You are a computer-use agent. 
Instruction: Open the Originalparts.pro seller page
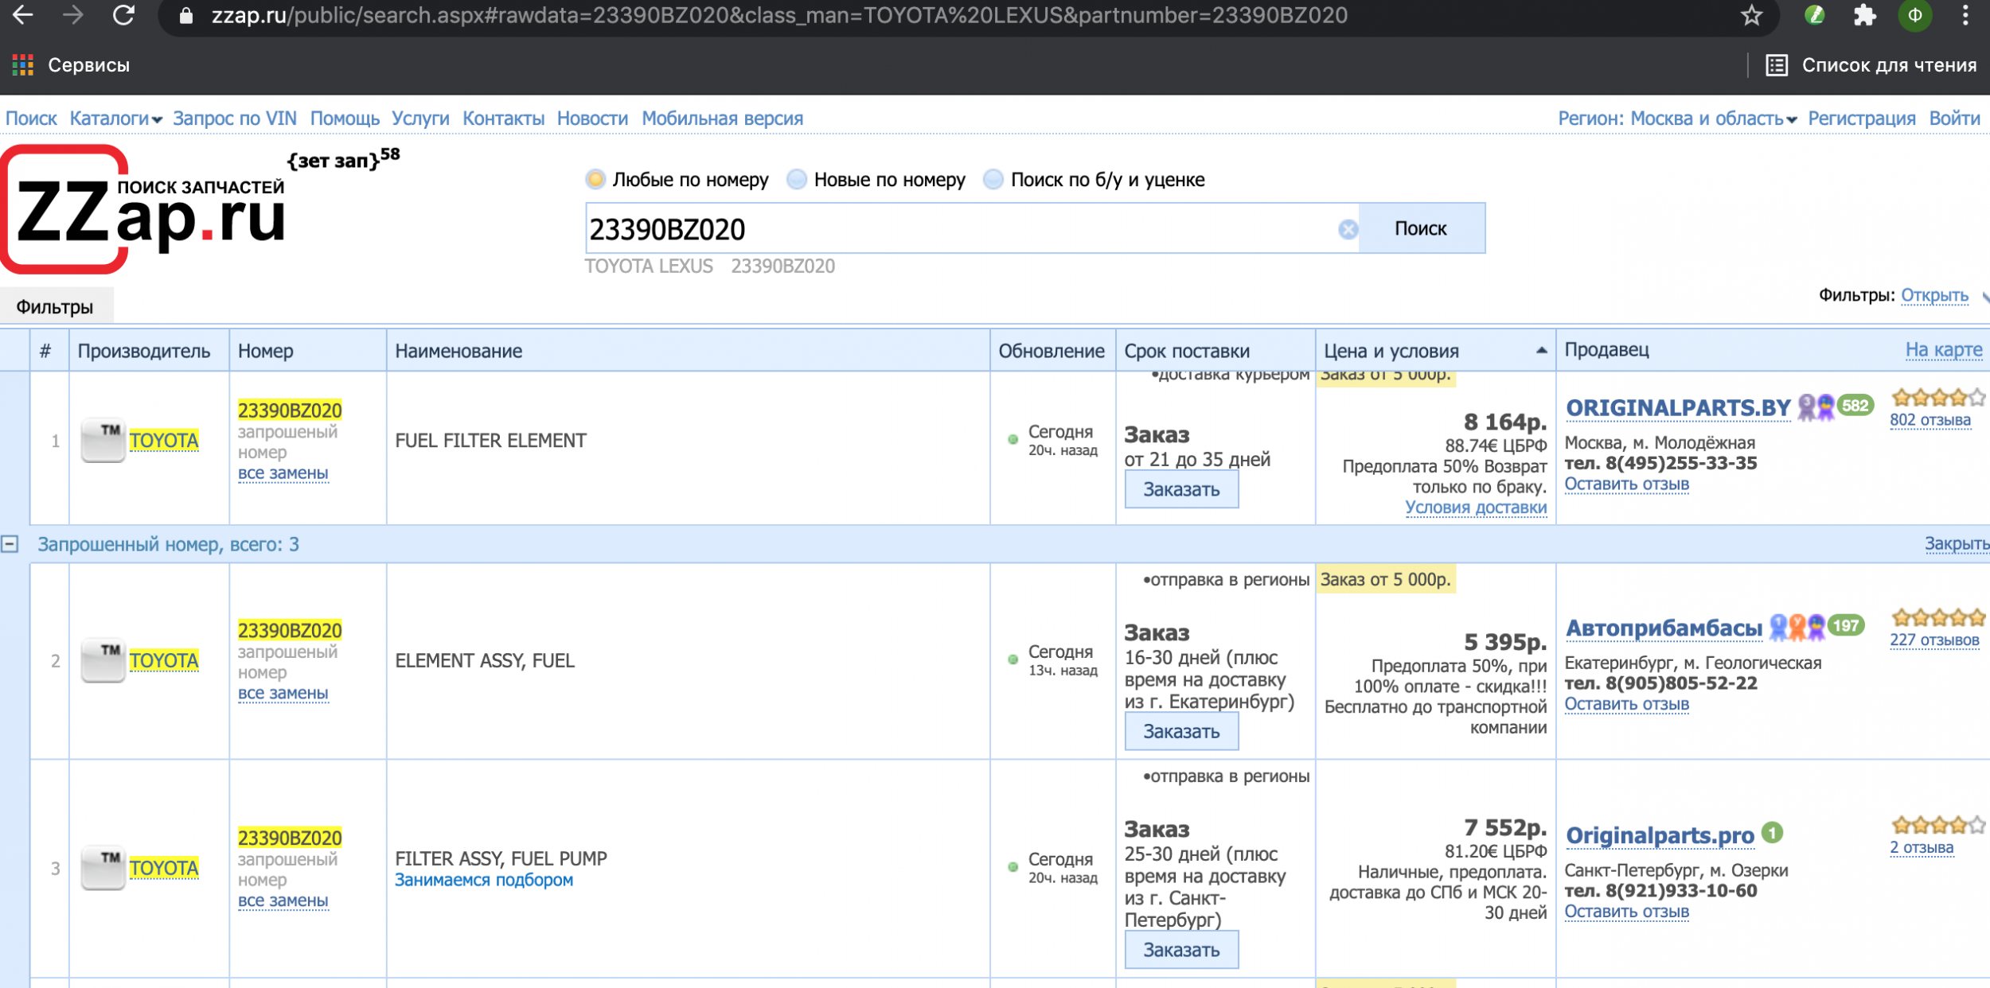click(x=1660, y=835)
